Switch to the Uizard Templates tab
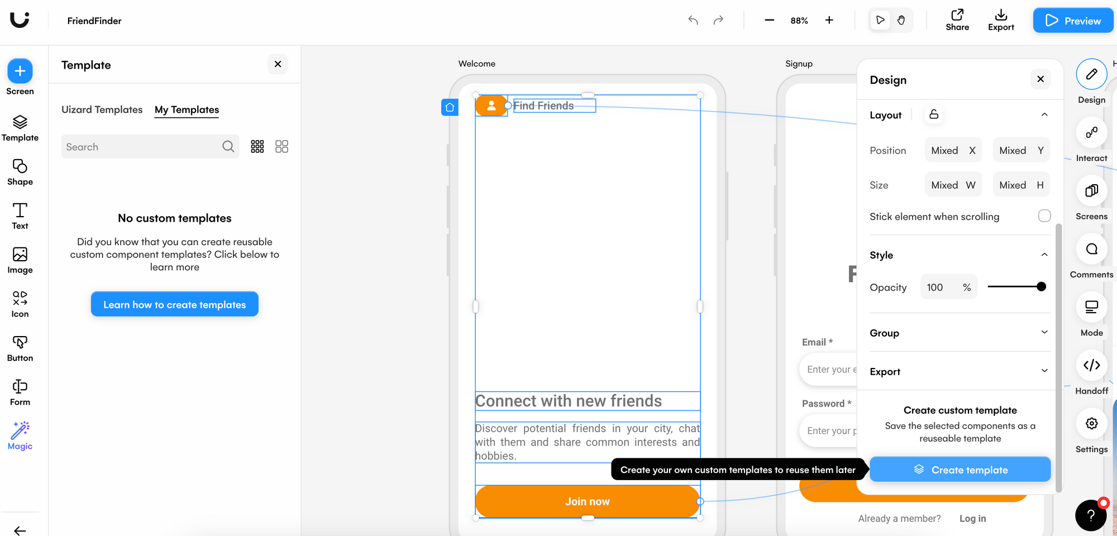The height and width of the screenshot is (536, 1117). coord(102,109)
